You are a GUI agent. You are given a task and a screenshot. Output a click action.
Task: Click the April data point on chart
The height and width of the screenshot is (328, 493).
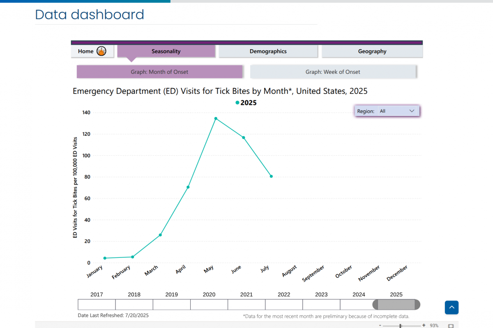pos(188,187)
